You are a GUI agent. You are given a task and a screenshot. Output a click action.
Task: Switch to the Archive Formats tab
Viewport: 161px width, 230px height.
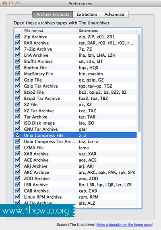point(53,14)
